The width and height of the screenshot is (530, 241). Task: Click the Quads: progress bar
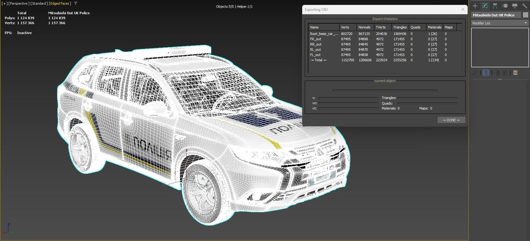point(428,103)
